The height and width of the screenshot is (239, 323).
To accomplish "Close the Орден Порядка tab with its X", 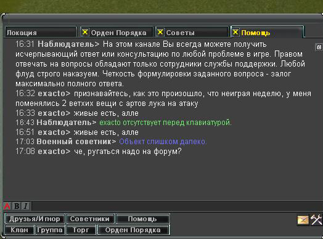I will (85, 32).
